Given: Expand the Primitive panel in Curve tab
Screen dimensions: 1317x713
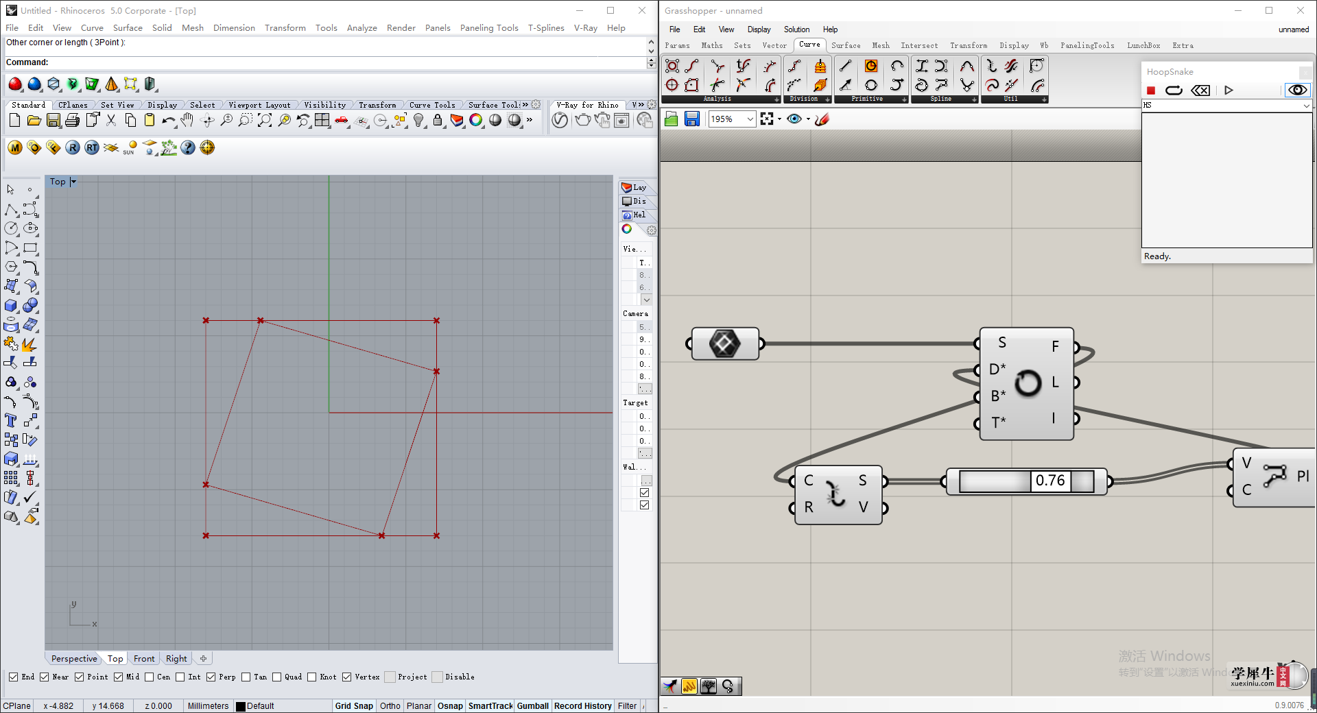Looking at the screenshot, I should pyautogui.click(x=905, y=99).
